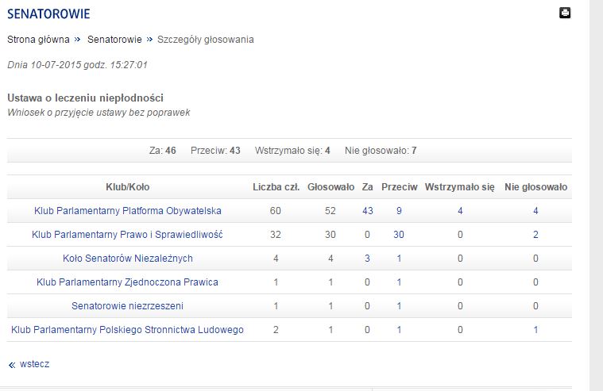Click Nie głosowało 2 for Prawo i Sprawiedliwość

point(535,235)
